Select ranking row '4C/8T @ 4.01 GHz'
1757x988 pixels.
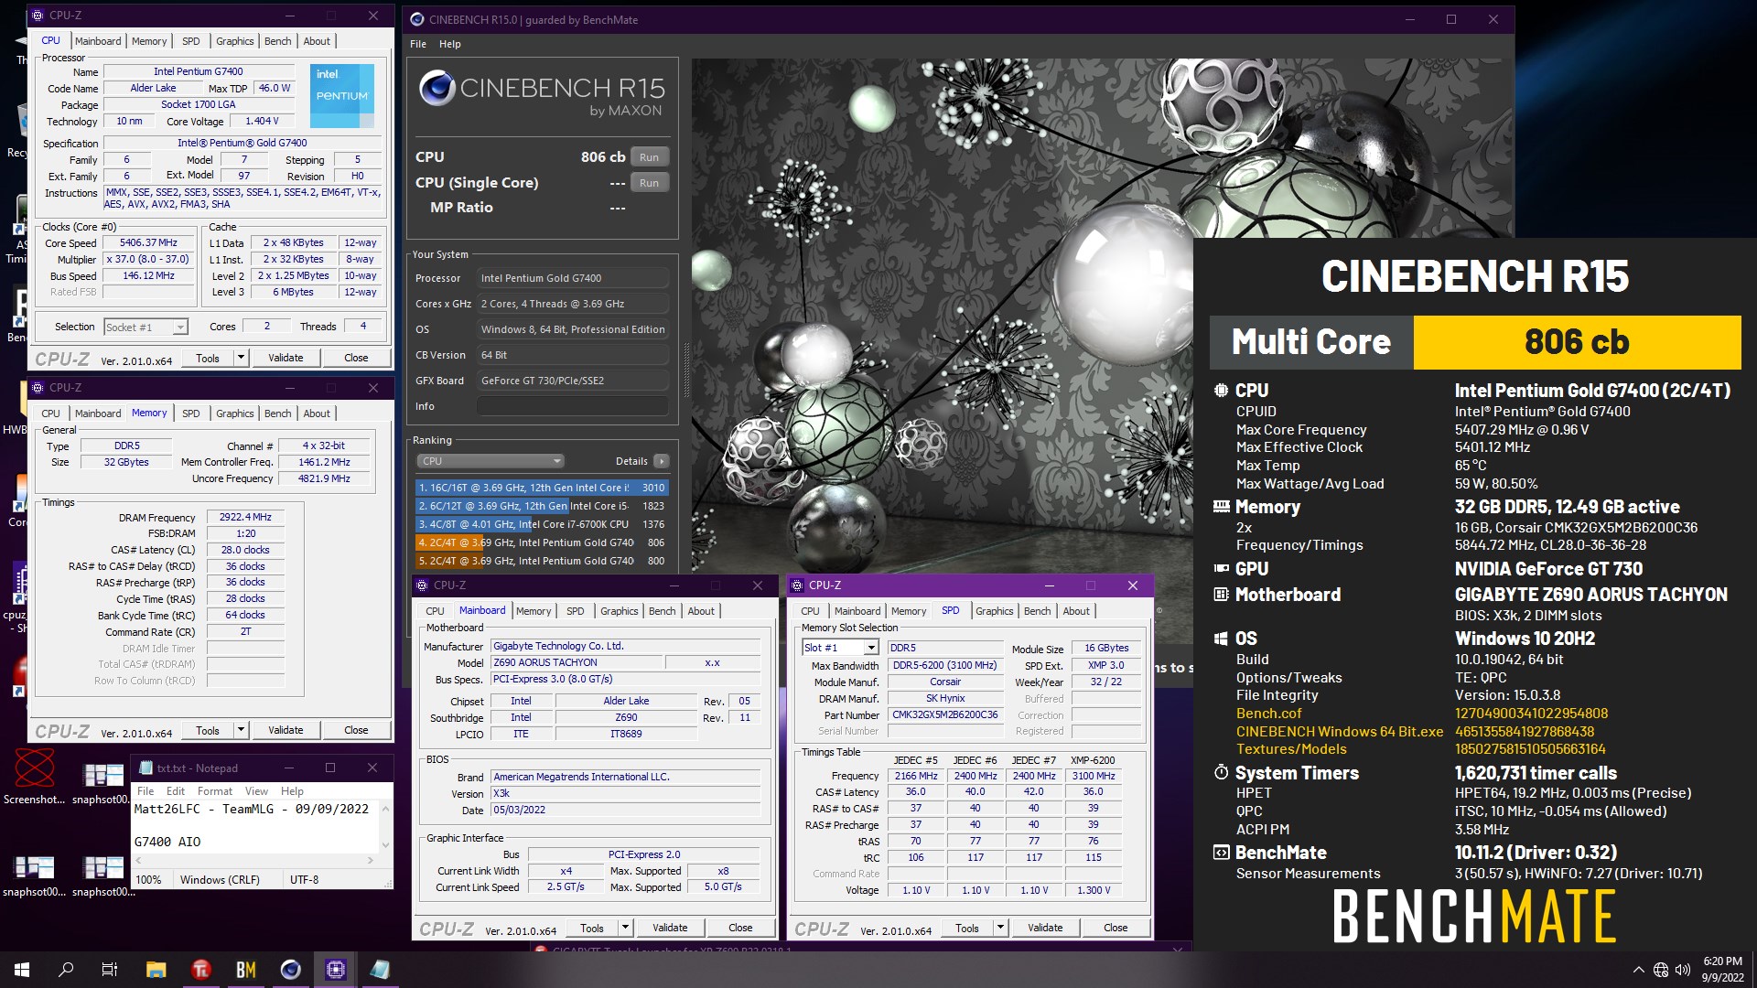(542, 524)
